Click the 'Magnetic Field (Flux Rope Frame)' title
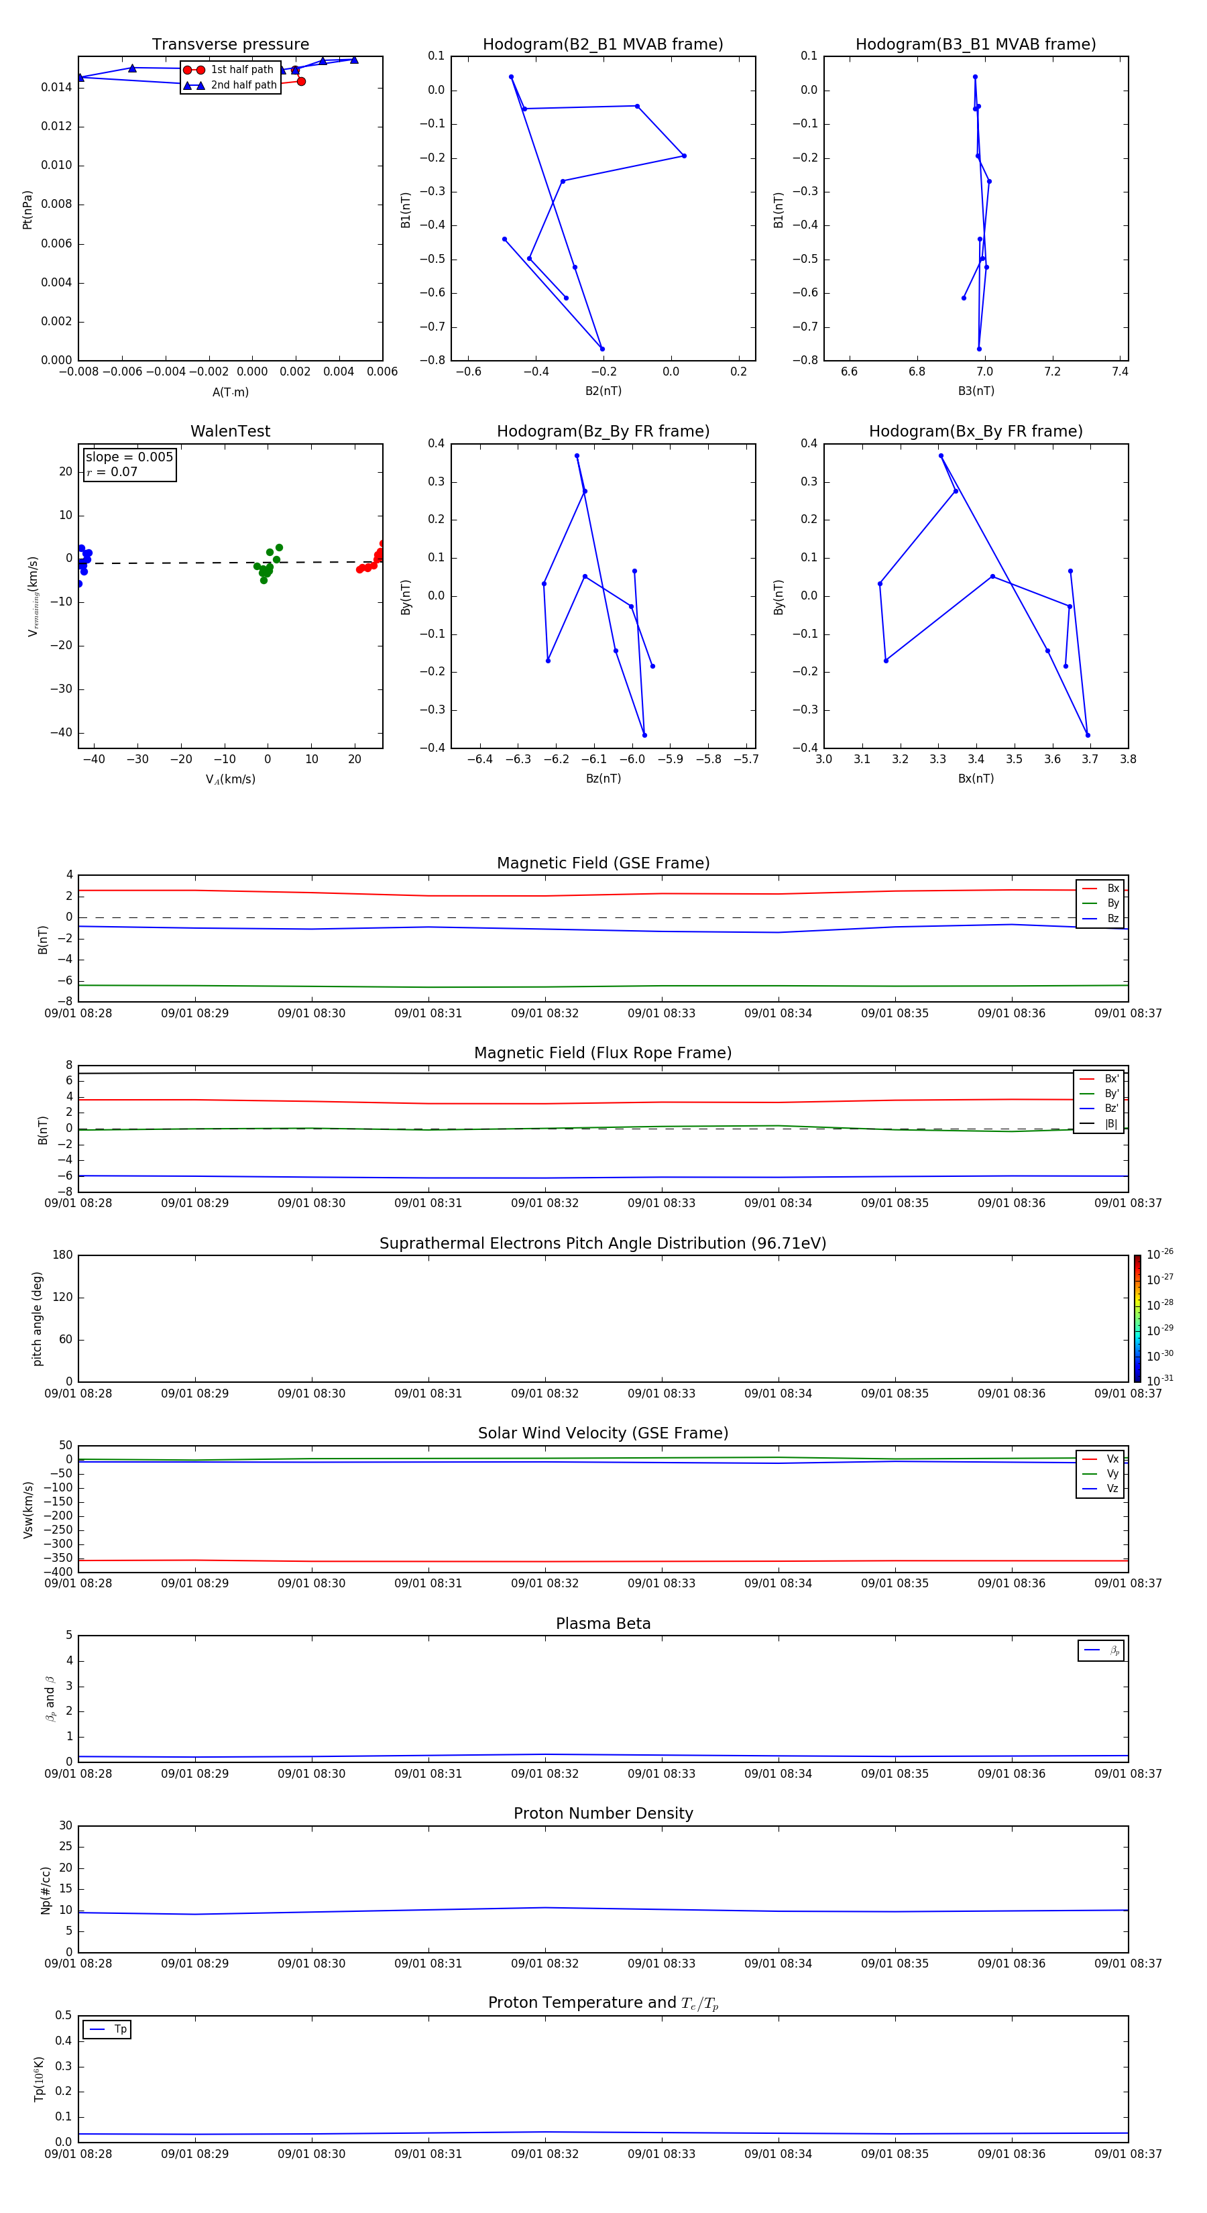The width and height of the screenshot is (1207, 2213). pos(603,1054)
